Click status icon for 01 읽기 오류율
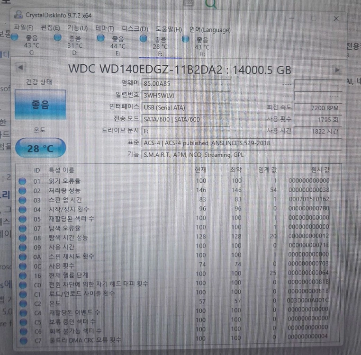Image resolution: width=361 pixels, height=355 pixels. pos(22,181)
